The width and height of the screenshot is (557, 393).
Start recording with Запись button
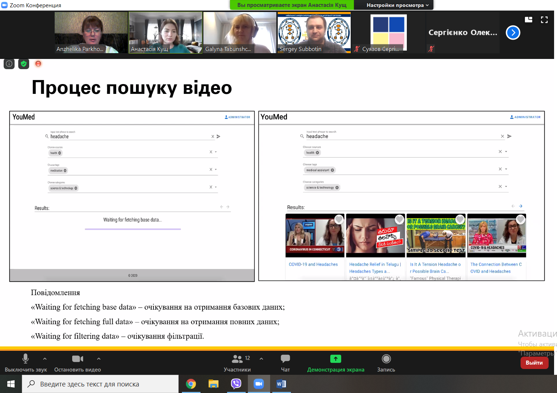coord(386,363)
